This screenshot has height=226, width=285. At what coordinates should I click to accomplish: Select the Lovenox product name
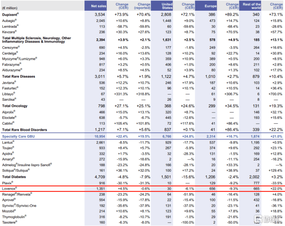tap(11, 188)
